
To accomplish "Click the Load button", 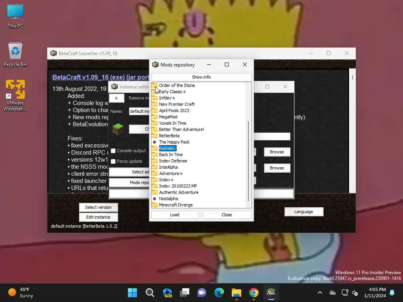I will [x=174, y=215].
